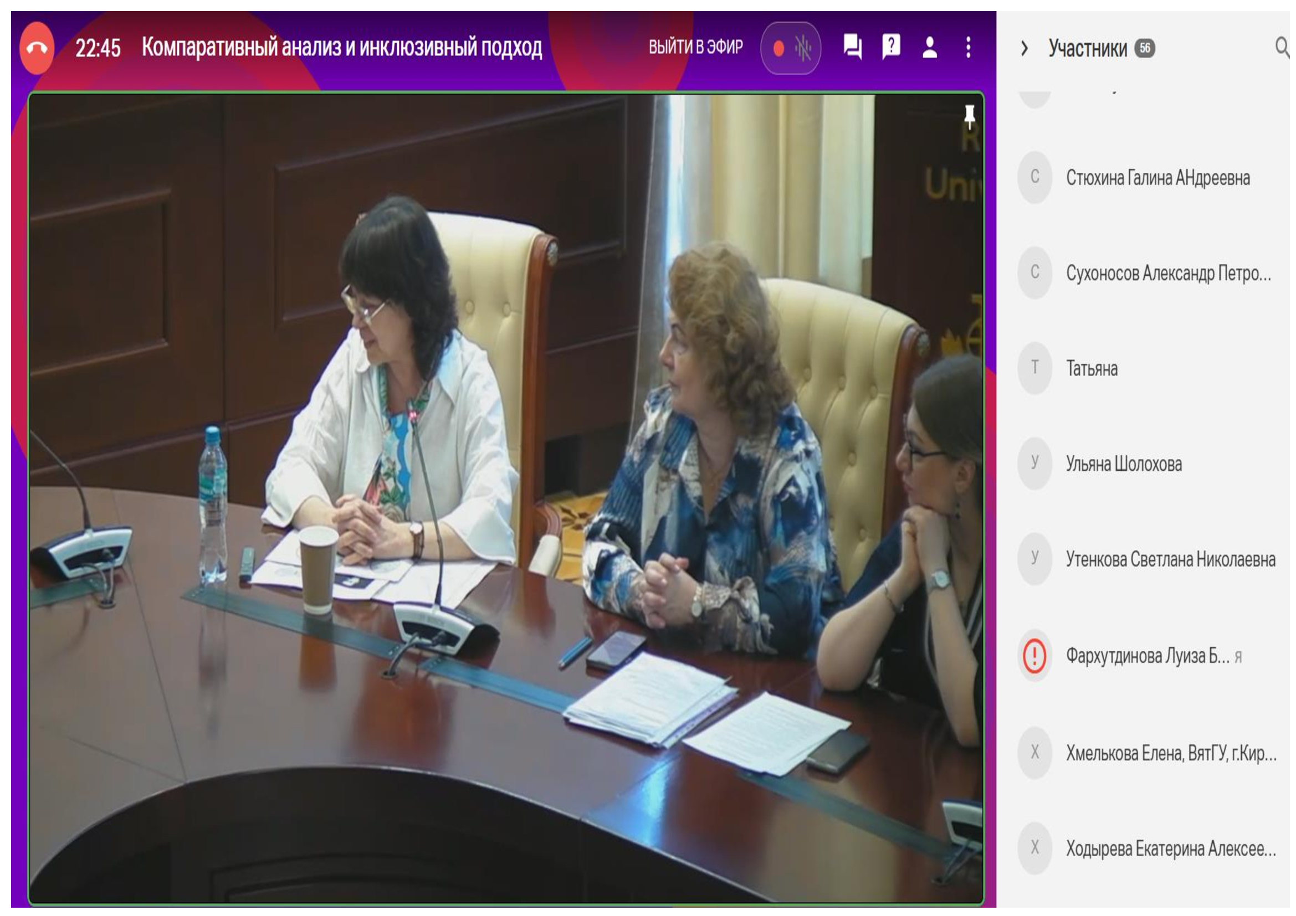This screenshot has width=1296, height=916.
Task: Click the ВЫЙТИ В ЭФИР button
Action: (695, 47)
